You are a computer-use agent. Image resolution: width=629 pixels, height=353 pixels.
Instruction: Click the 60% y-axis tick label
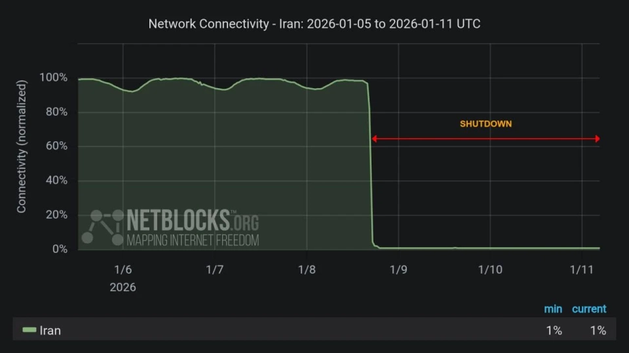pos(56,146)
